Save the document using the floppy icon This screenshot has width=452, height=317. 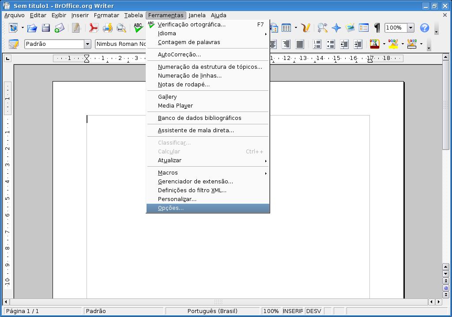tap(46, 28)
